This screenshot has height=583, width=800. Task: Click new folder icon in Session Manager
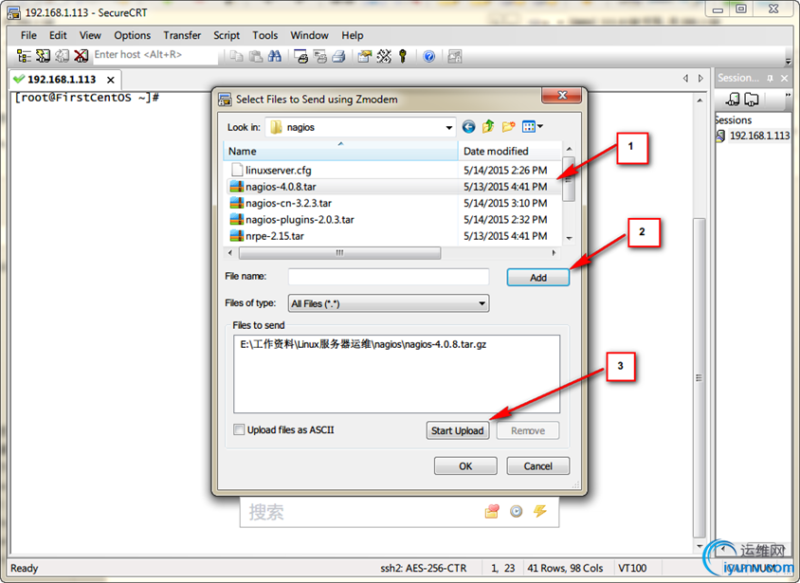click(x=752, y=99)
